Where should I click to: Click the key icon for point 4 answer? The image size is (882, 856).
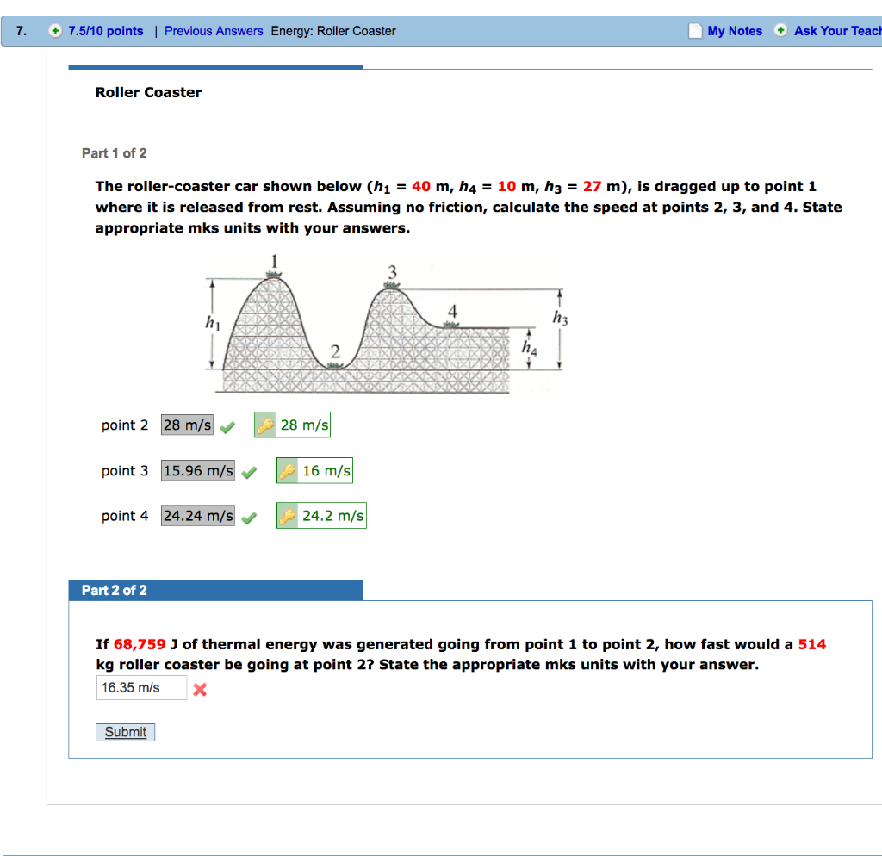pos(287,516)
